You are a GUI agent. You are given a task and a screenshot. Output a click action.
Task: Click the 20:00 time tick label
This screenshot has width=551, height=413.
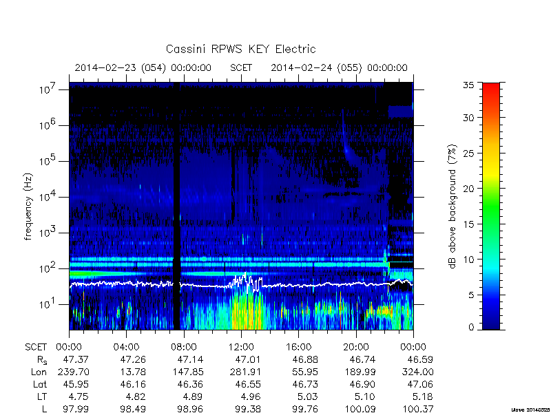click(355, 348)
